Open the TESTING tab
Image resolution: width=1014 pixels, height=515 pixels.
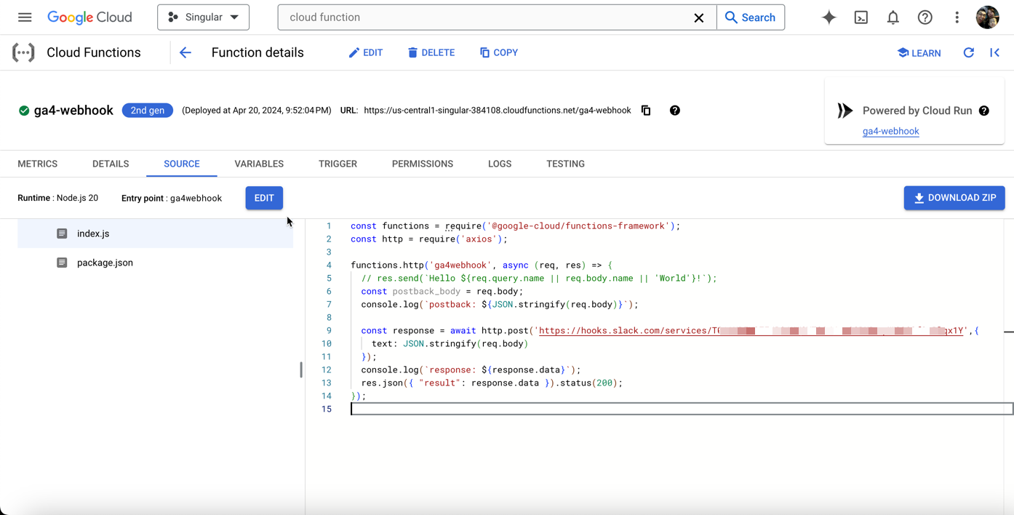pos(566,164)
